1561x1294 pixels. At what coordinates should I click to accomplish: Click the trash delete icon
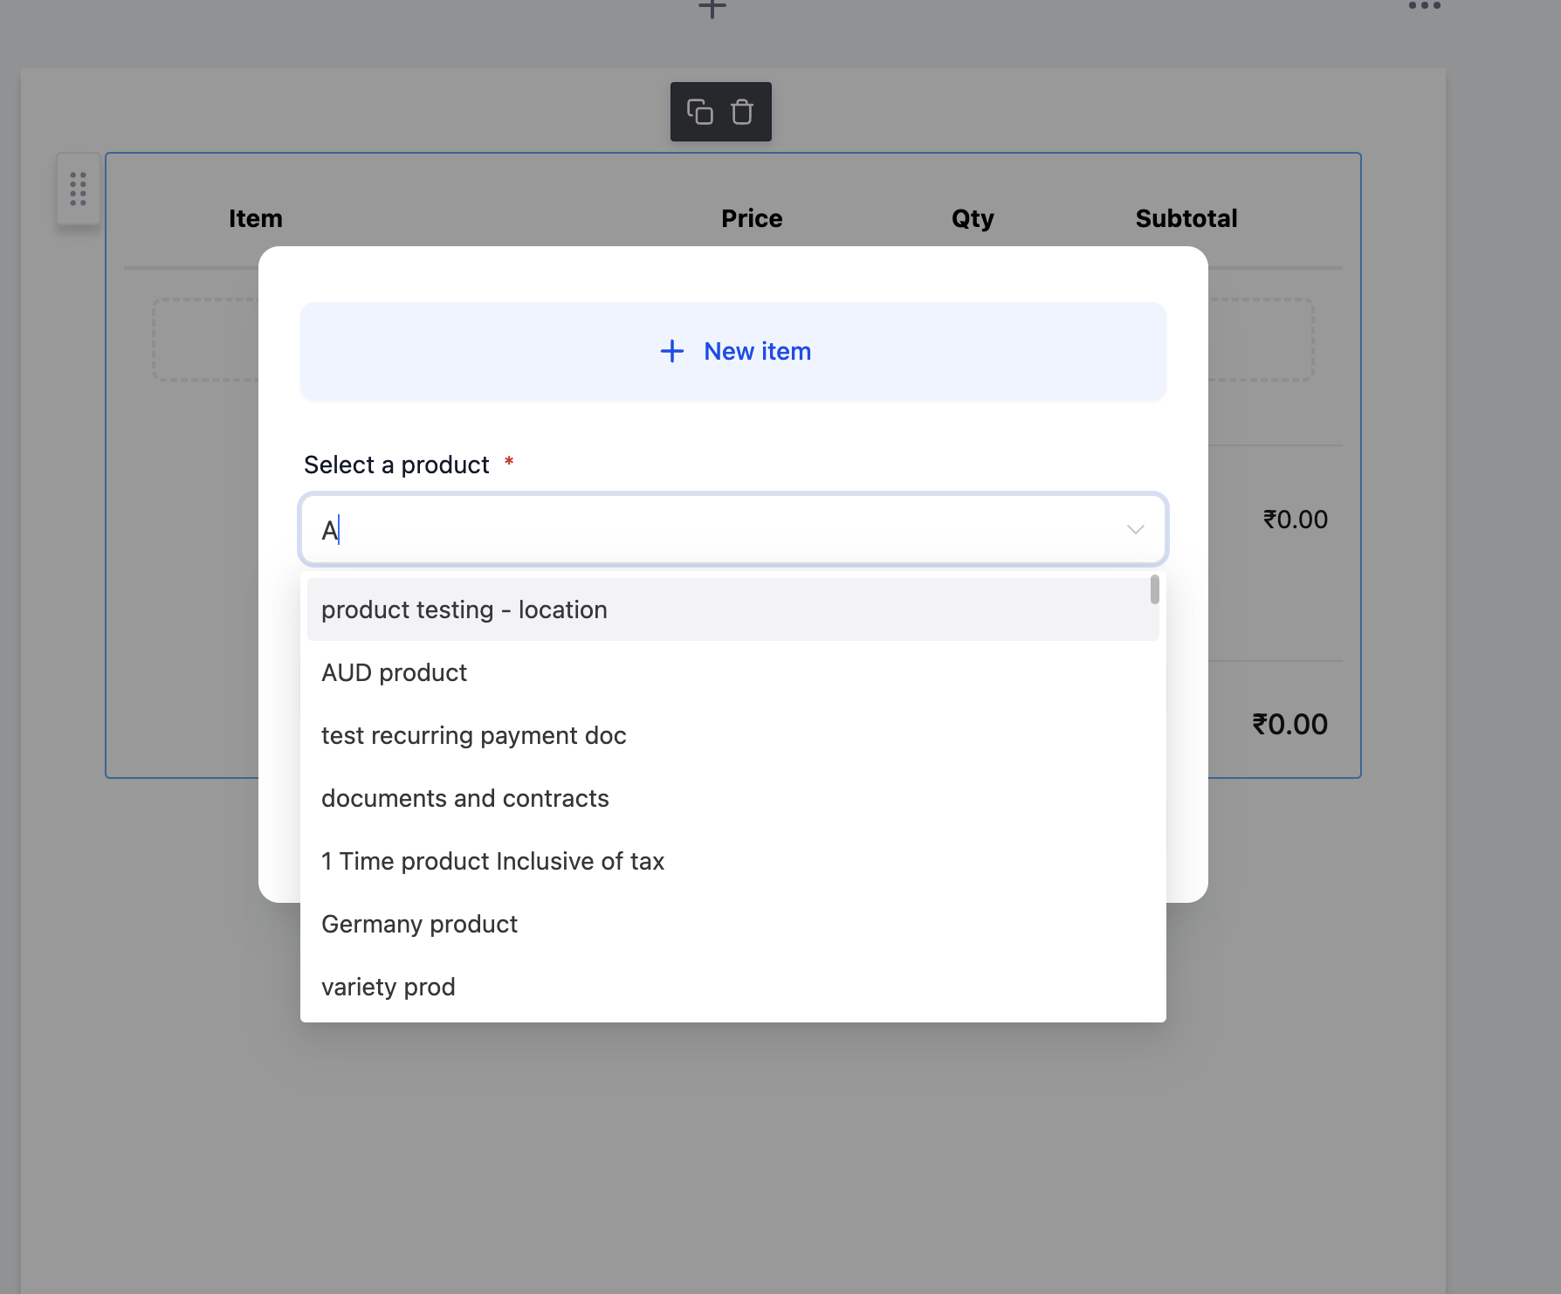742,112
